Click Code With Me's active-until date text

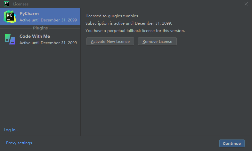(x=48, y=43)
